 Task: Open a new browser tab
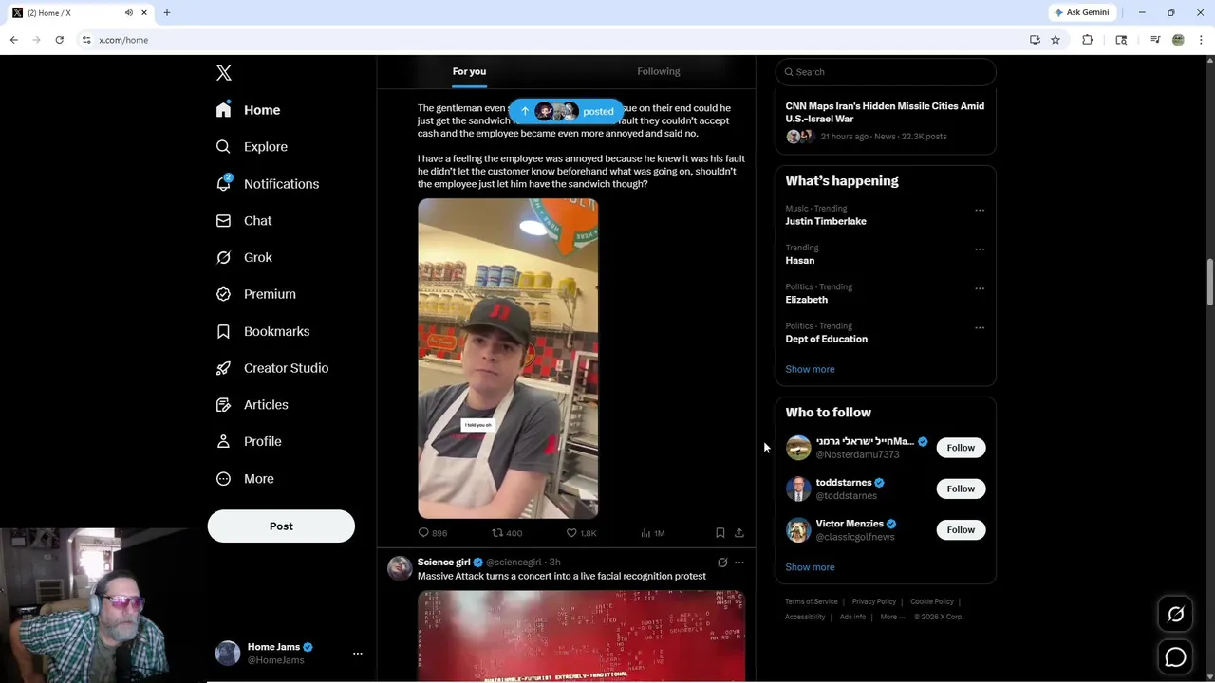coord(167,12)
